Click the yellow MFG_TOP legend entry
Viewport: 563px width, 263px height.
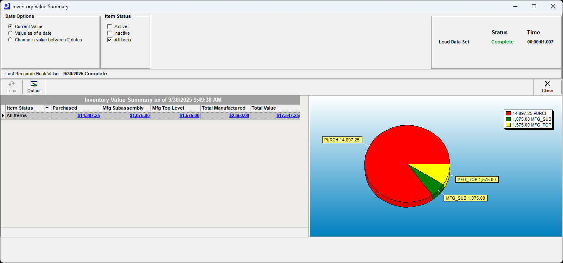pos(528,124)
